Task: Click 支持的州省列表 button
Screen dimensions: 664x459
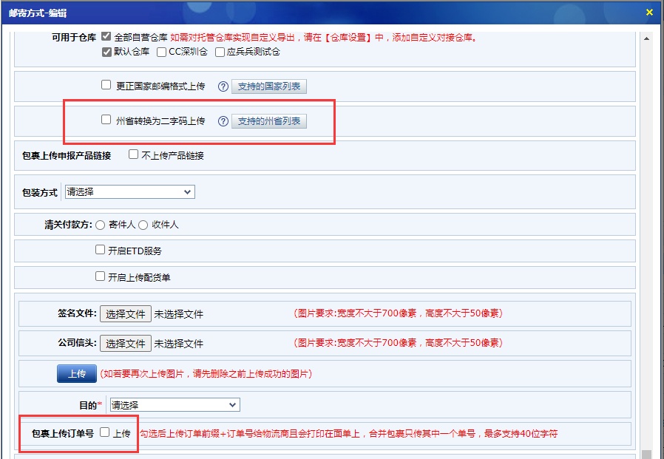Action: pos(269,121)
